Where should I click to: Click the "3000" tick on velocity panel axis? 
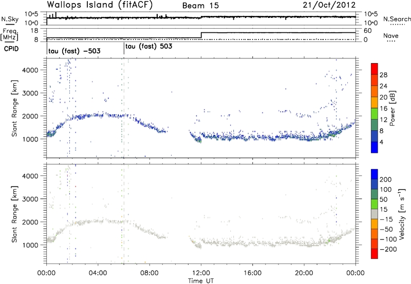pyautogui.click(x=30, y=199)
